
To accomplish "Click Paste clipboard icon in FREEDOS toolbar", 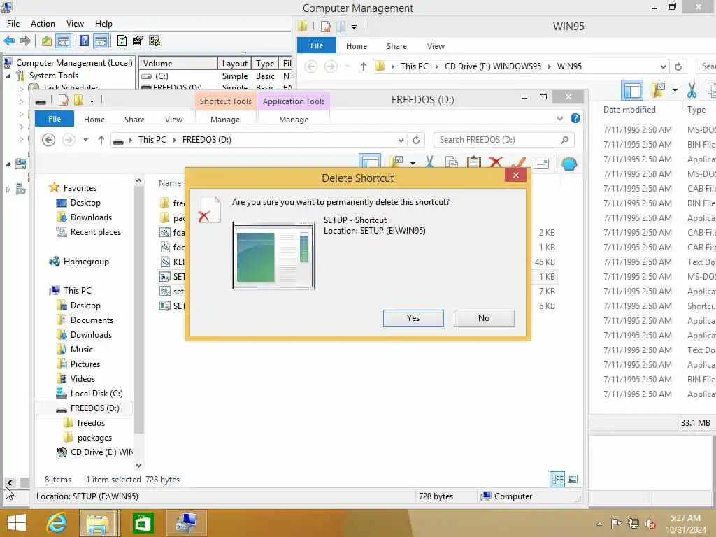I will [x=474, y=162].
